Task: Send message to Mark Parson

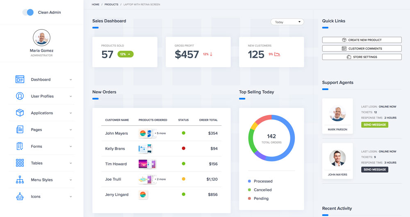Action: pos(374,124)
